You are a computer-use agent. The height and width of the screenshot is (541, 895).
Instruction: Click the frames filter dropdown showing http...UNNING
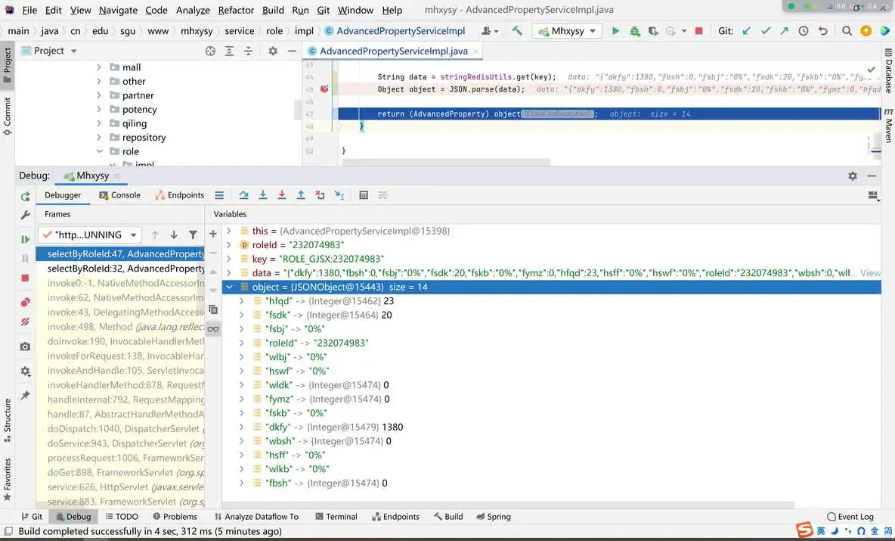click(x=89, y=235)
